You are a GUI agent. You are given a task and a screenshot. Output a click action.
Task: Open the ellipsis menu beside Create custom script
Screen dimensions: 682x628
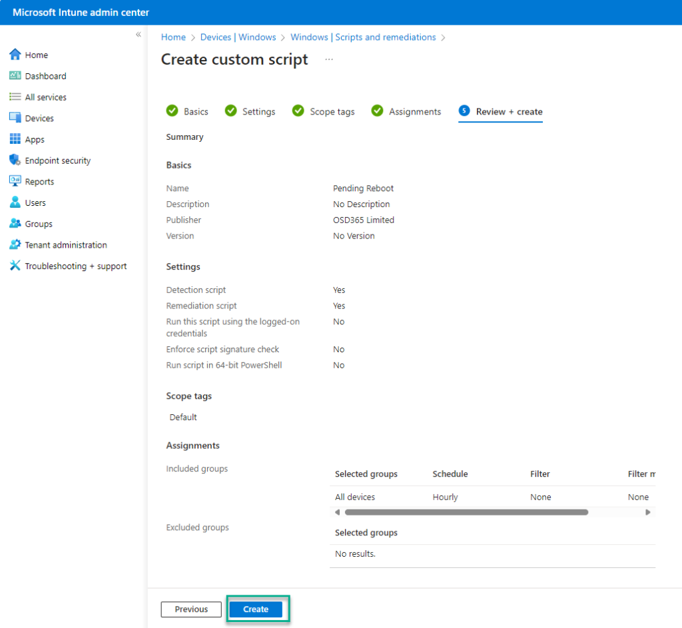point(329,59)
